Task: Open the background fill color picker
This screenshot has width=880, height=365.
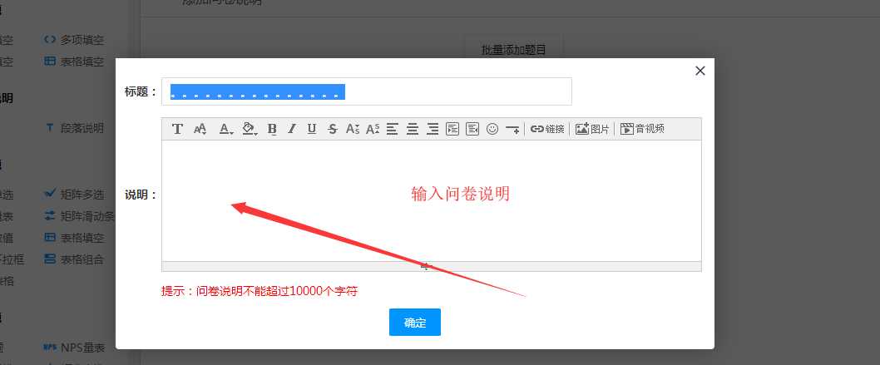Action: point(250,129)
